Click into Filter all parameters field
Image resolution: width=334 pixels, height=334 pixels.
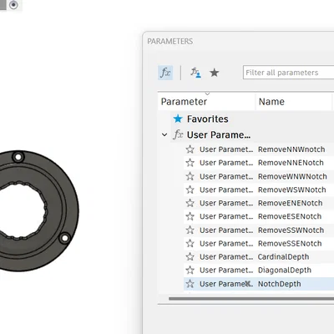pos(288,73)
